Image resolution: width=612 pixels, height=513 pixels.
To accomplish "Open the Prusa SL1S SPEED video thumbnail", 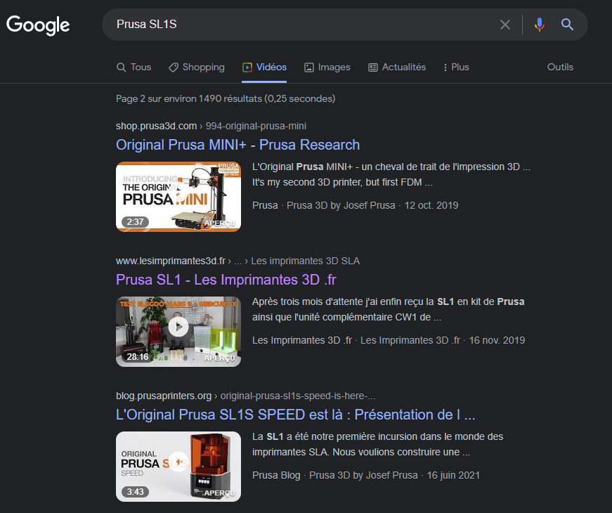I will click(x=178, y=467).
